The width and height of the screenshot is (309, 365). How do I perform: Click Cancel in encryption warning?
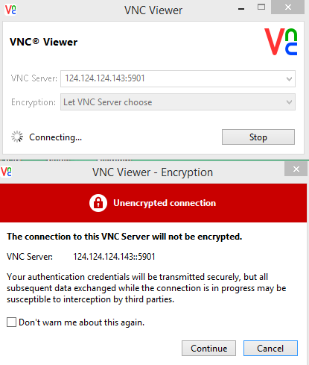coord(270,349)
